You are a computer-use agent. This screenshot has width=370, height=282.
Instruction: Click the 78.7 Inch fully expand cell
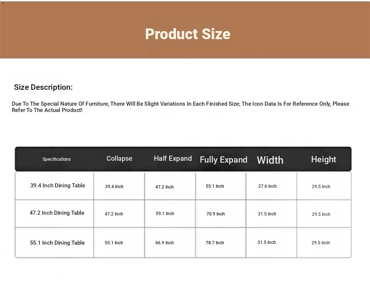(x=215, y=243)
